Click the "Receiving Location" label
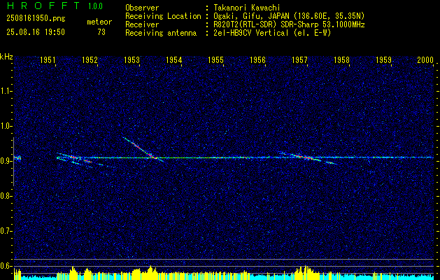This screenshot has width=440, height=280. click(163, 16)
